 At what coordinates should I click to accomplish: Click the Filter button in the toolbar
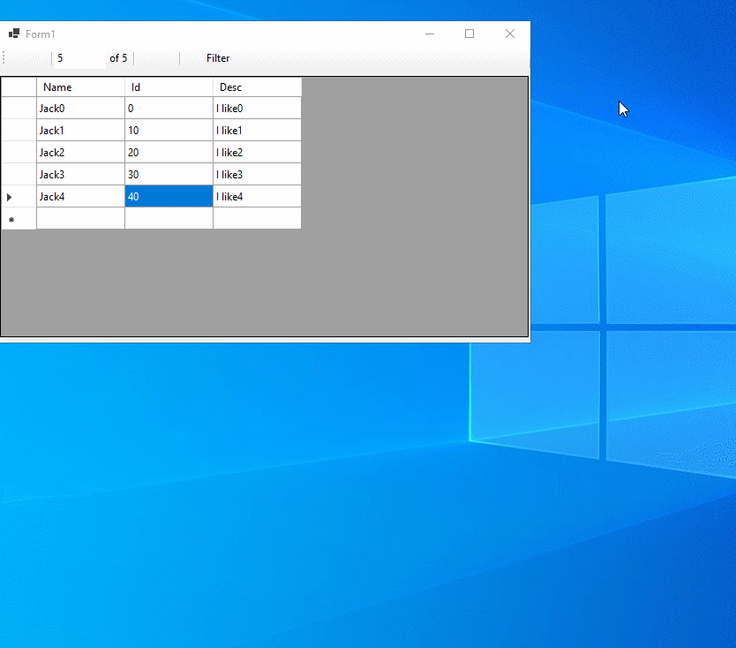218,58
